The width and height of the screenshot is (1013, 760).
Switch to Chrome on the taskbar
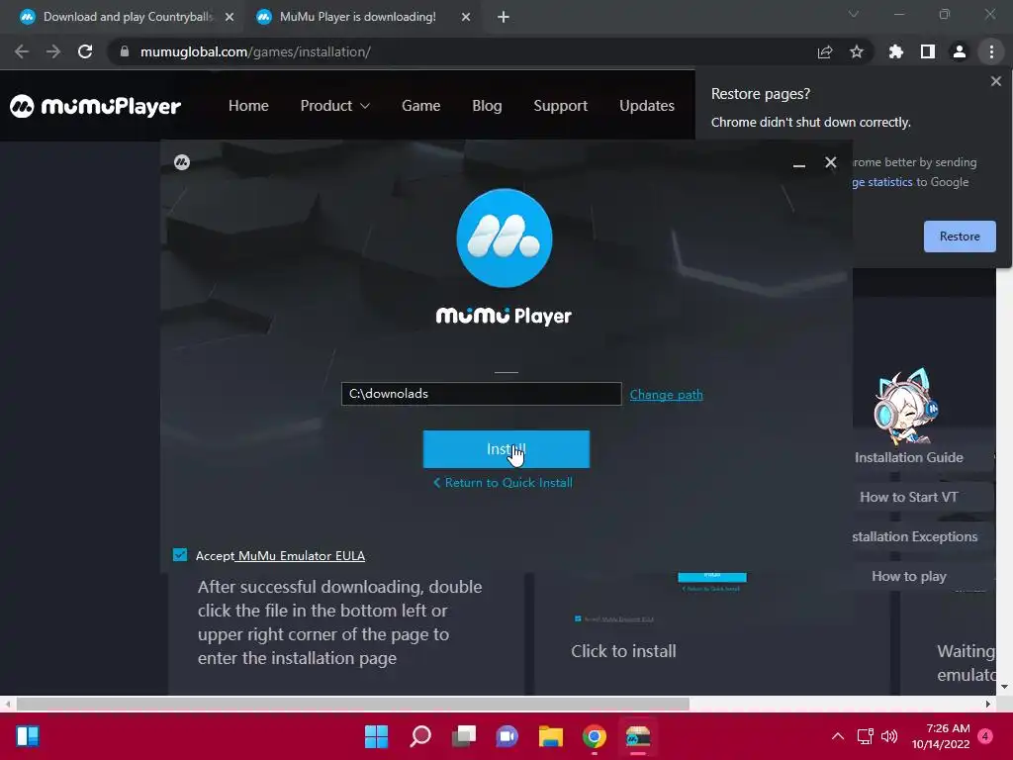[595, 736]
